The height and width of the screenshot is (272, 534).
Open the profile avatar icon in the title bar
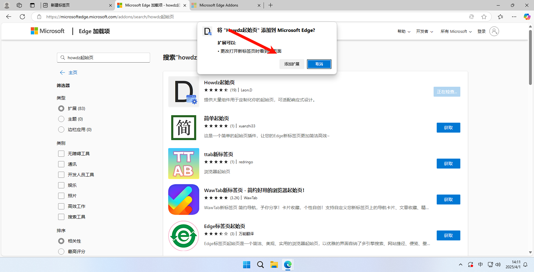click(x=7, y=5)
